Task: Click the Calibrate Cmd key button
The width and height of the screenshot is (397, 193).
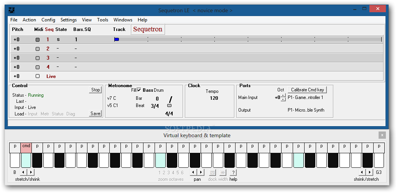Action: (307, 89)
